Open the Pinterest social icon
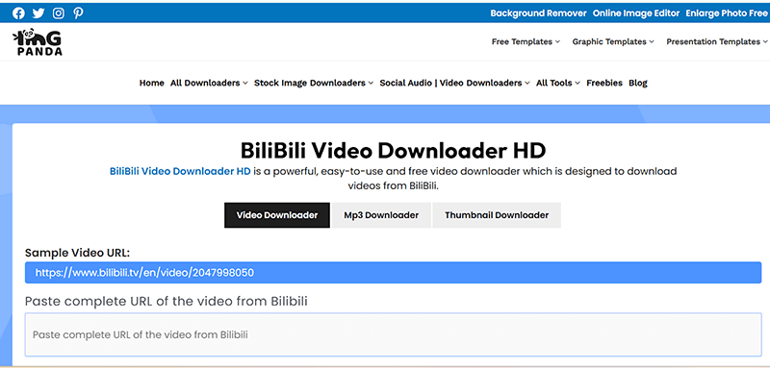This screenshot has height=368, width=770. pos(78,13)
